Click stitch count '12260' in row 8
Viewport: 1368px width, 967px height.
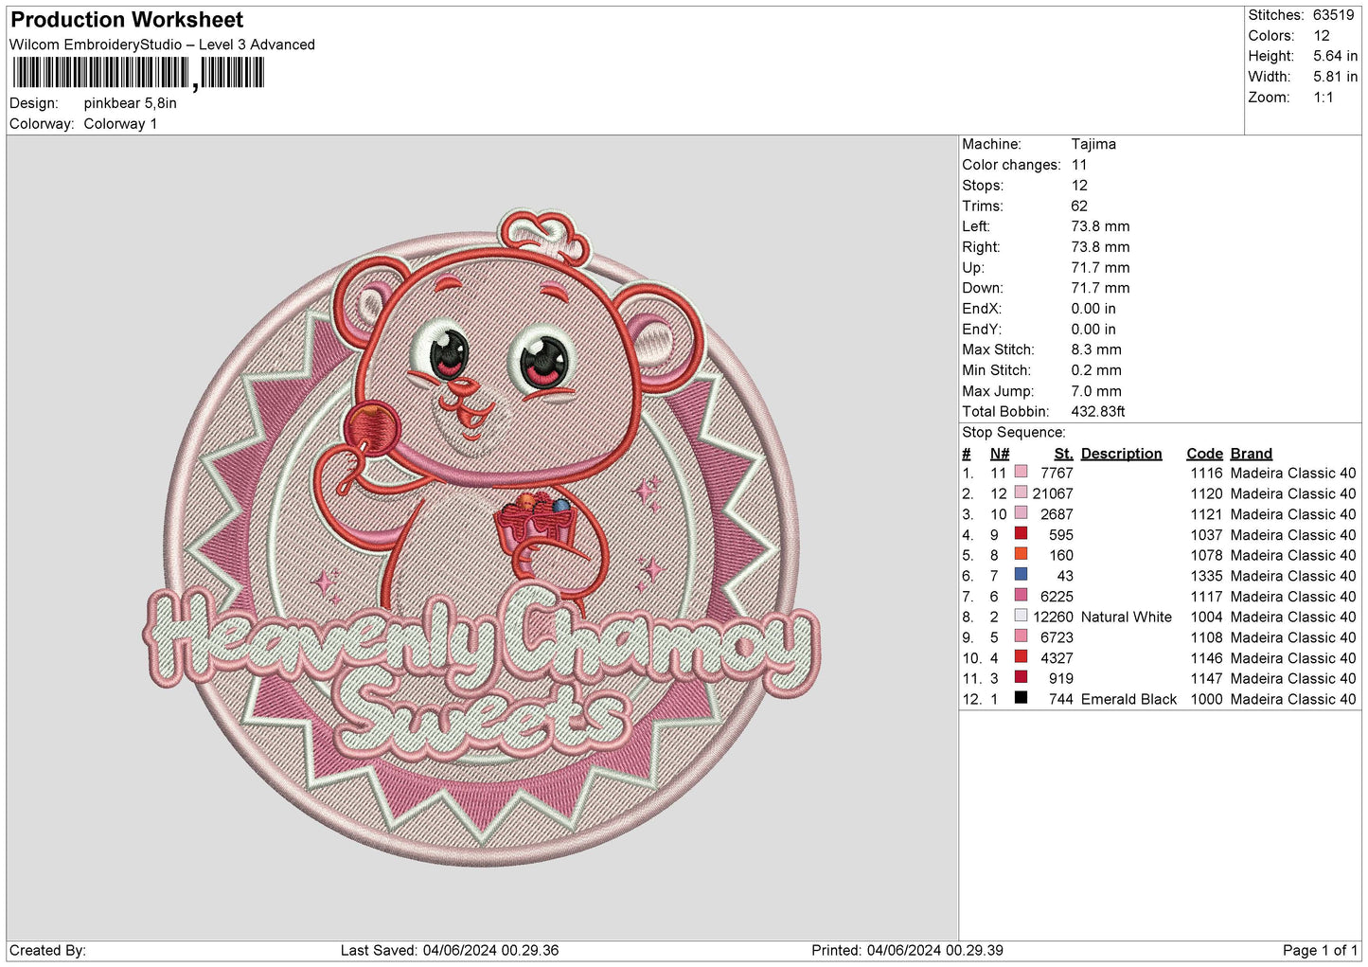(x=1053, y=617)
